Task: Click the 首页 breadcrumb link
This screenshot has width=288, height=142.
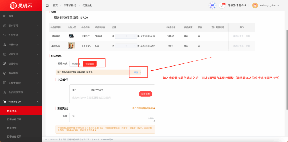Action: pyautogui.click(x=55, y=5)
